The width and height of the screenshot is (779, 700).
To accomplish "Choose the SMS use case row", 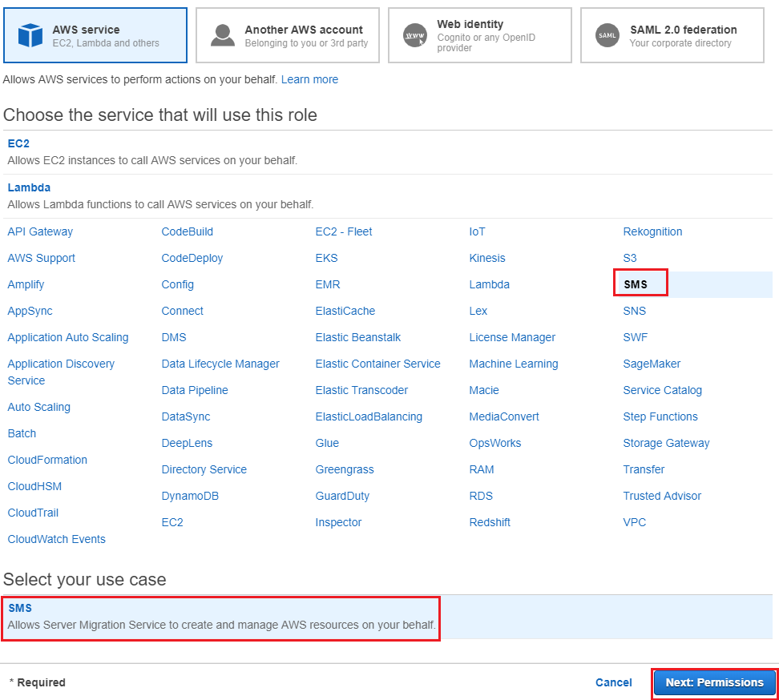I will pyautogui.click(x=388, y=617).
